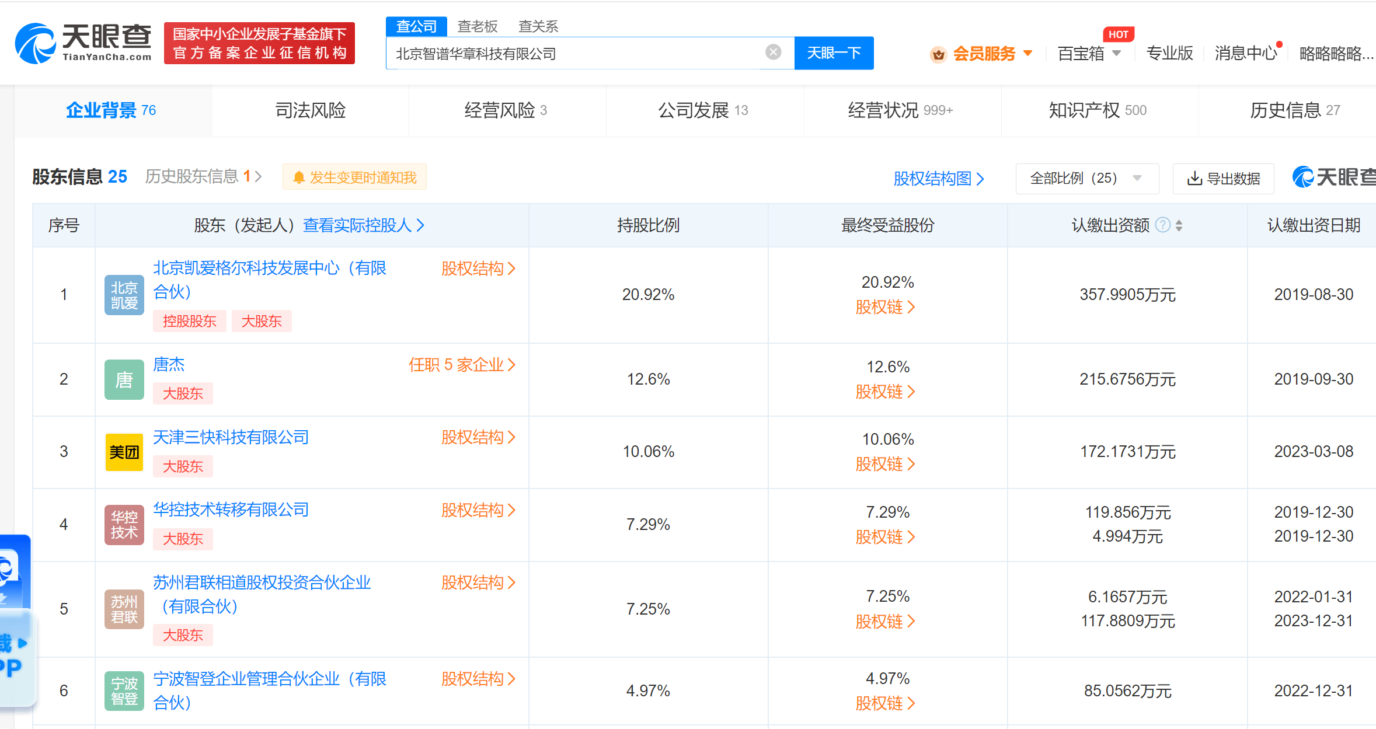
Task: Click the TianYanCha logo
Action: tap(83, 43)
